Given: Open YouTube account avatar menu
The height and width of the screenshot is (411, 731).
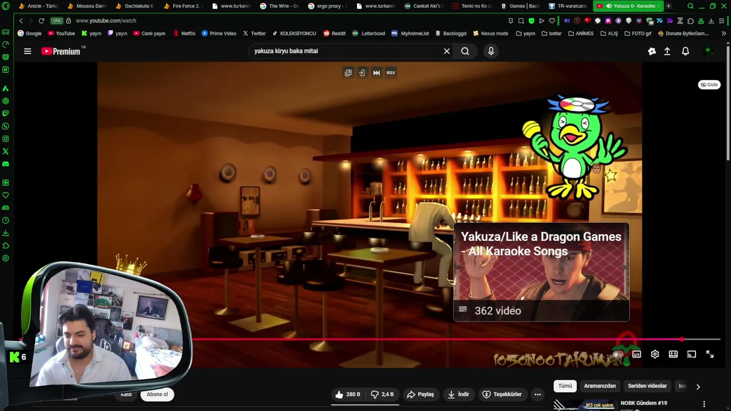Looking at the screenshot, I should click(x=709, y=51).
